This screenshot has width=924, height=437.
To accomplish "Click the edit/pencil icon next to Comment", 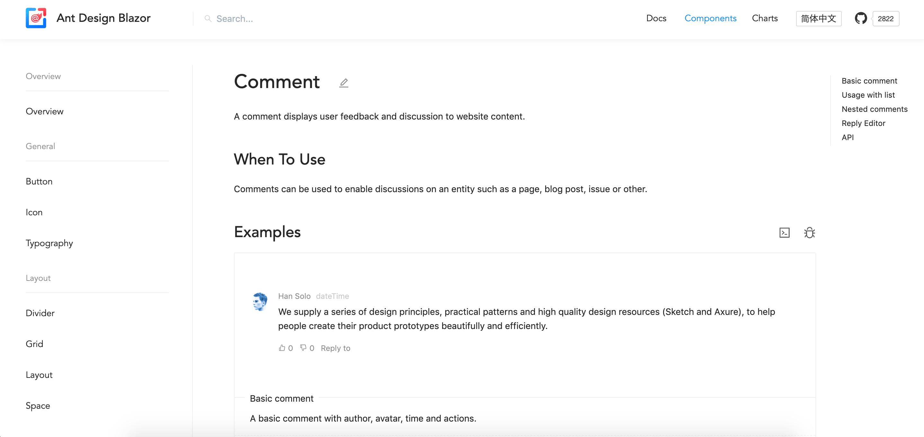I will pos(343,83).
